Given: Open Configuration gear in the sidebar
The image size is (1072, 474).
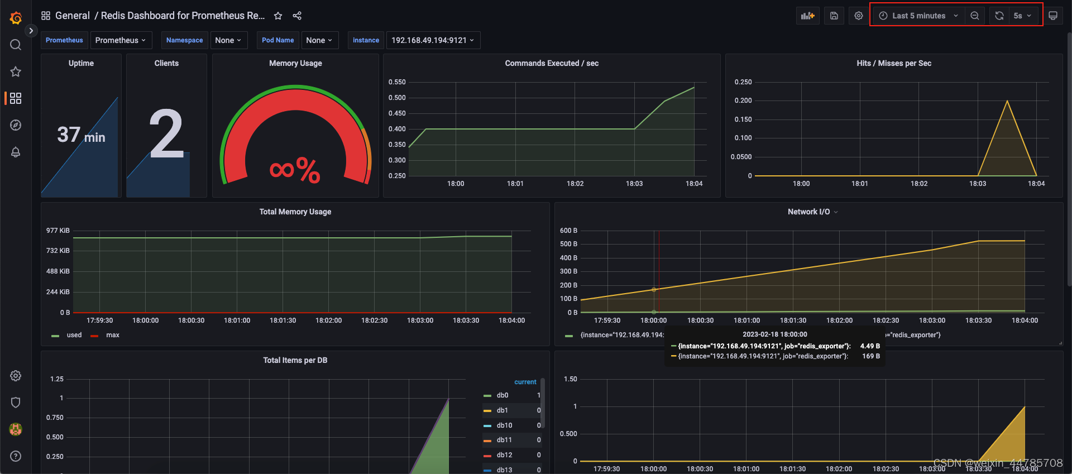Looking at the screenshot, I should [x=16, y=376].
